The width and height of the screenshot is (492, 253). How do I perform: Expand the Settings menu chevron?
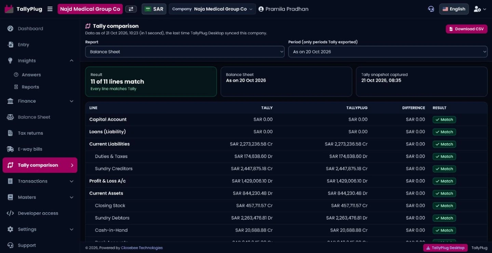(x=71, y=229)
